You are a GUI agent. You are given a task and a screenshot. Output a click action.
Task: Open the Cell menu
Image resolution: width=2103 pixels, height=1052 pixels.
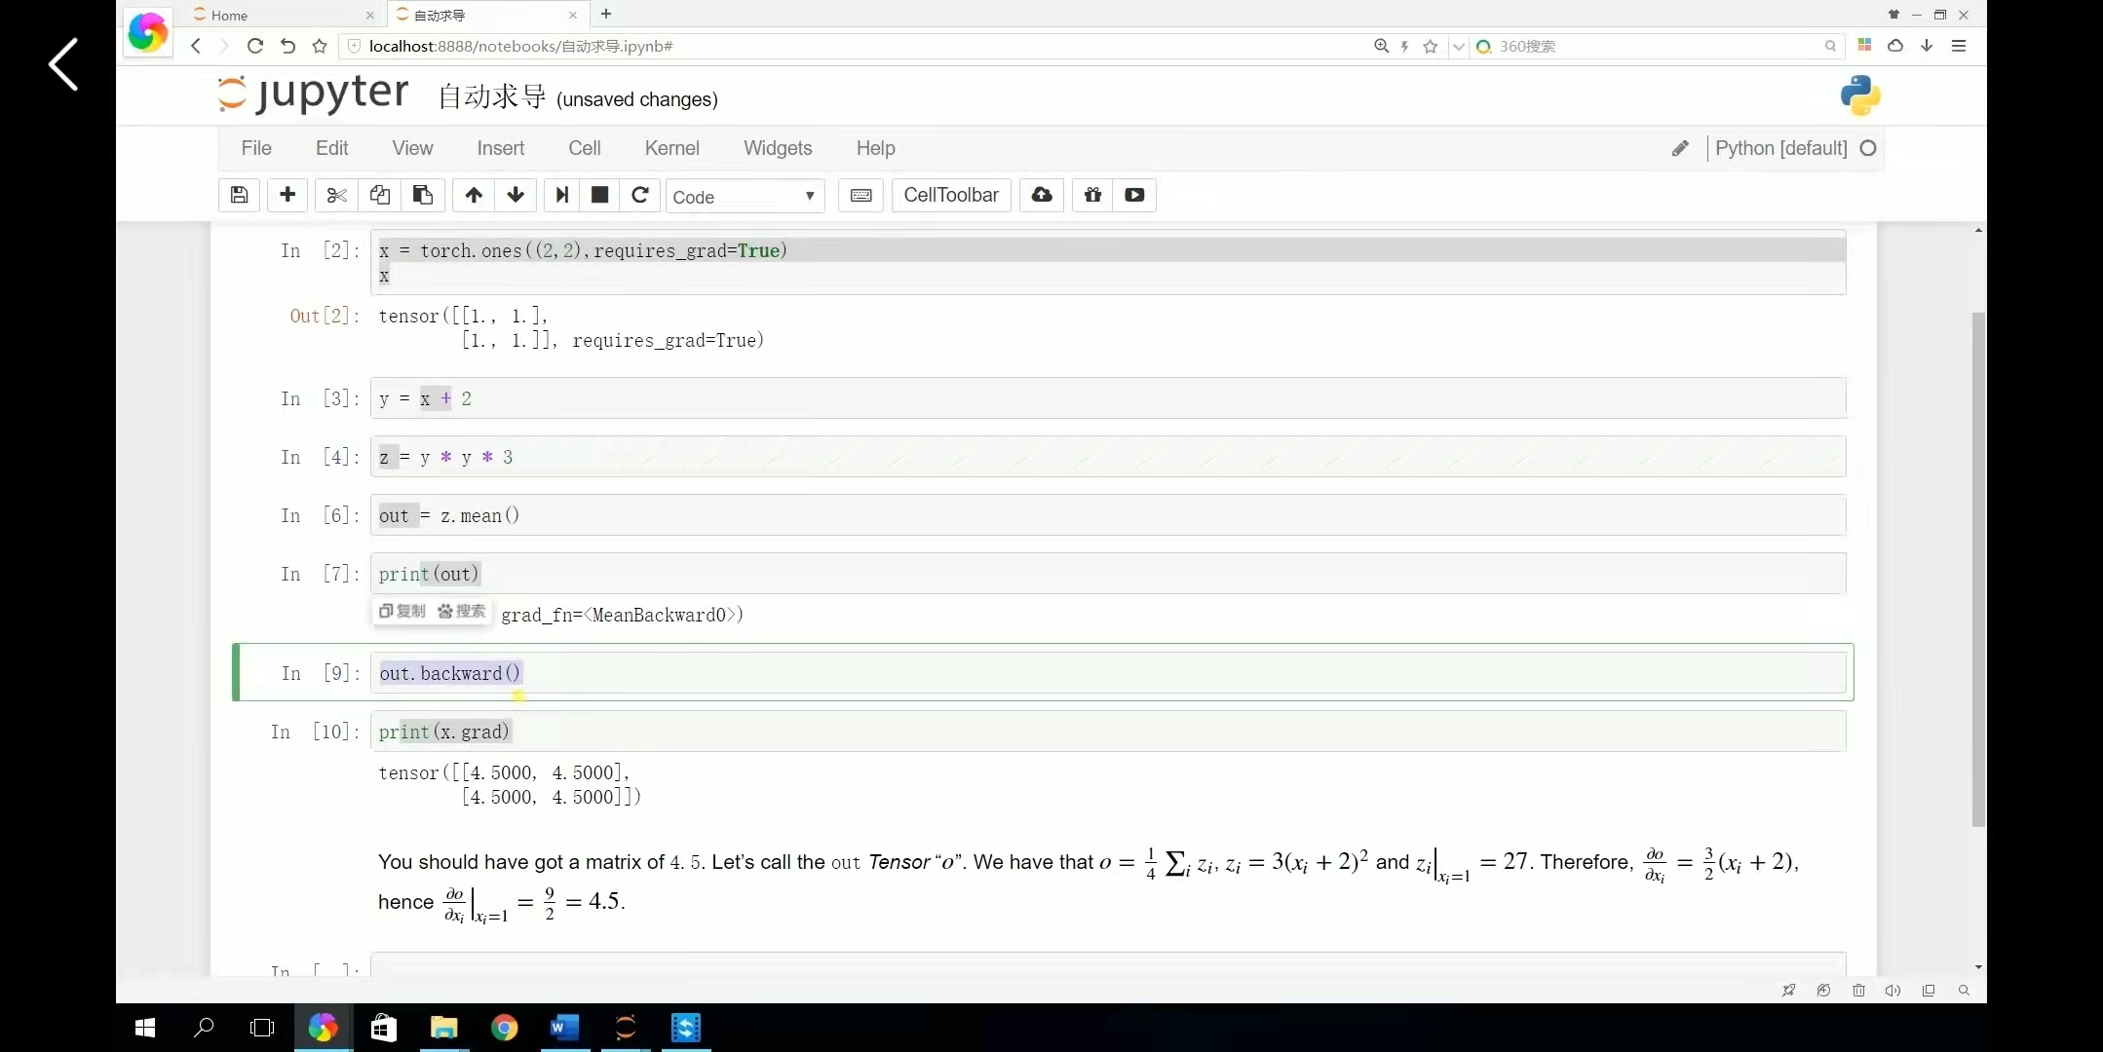tap(584, 148)
